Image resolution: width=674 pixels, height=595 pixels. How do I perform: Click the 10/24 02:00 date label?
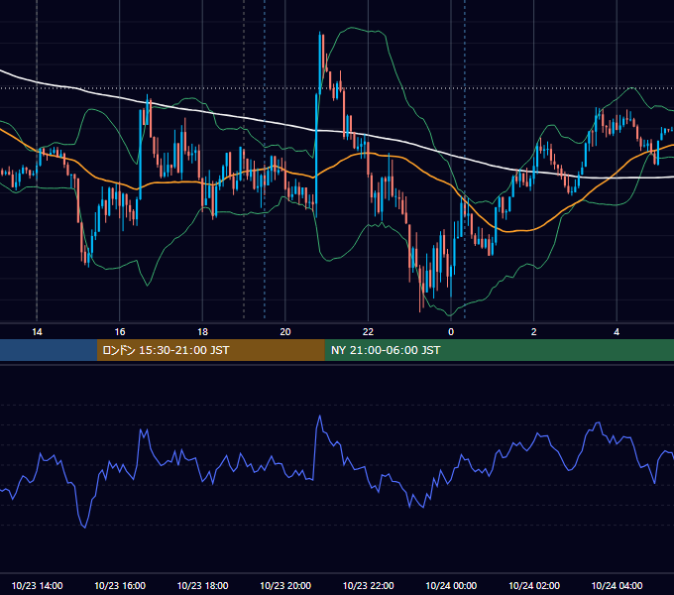[x=534, y=585]
